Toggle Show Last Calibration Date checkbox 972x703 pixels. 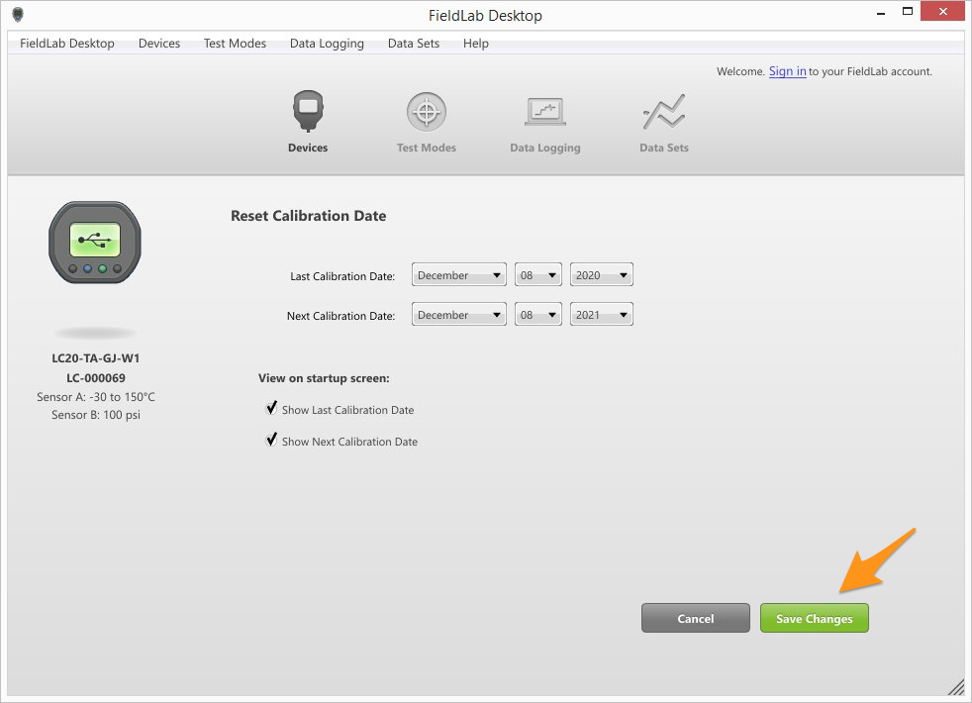[x=271, y=408]
